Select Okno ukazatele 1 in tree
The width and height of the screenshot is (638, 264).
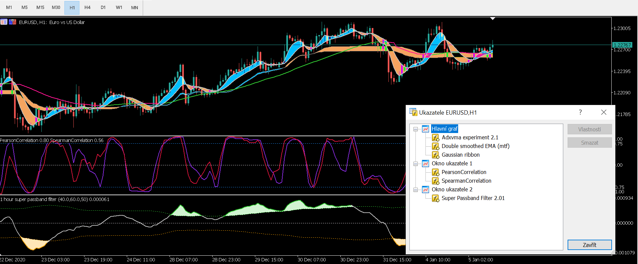pyautogui.click(x=452, y=163)
